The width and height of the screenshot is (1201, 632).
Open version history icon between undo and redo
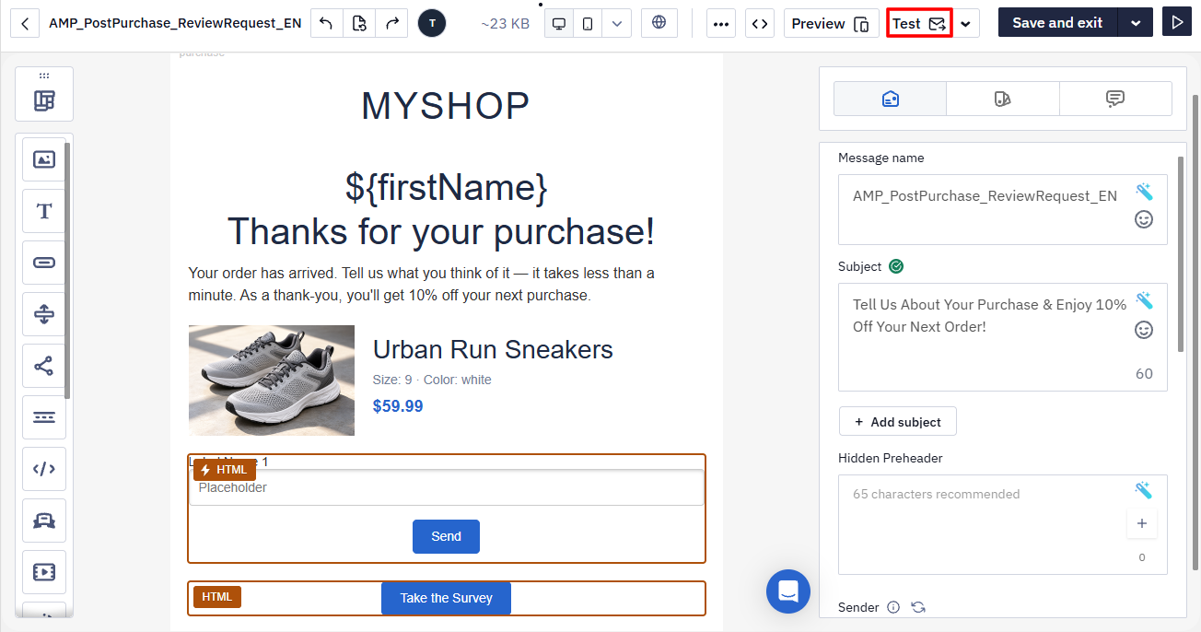pyautogui.click(x=359, y=23)
